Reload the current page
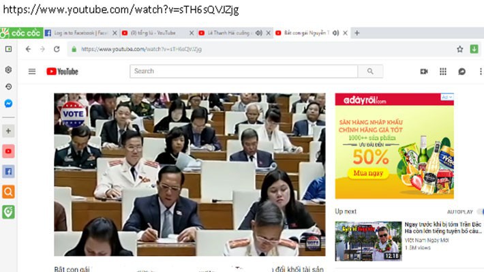 point(57,49)
